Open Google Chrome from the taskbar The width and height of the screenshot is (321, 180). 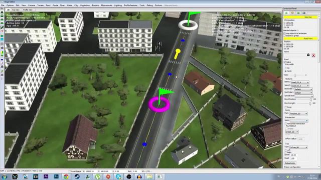pos(66,176)
